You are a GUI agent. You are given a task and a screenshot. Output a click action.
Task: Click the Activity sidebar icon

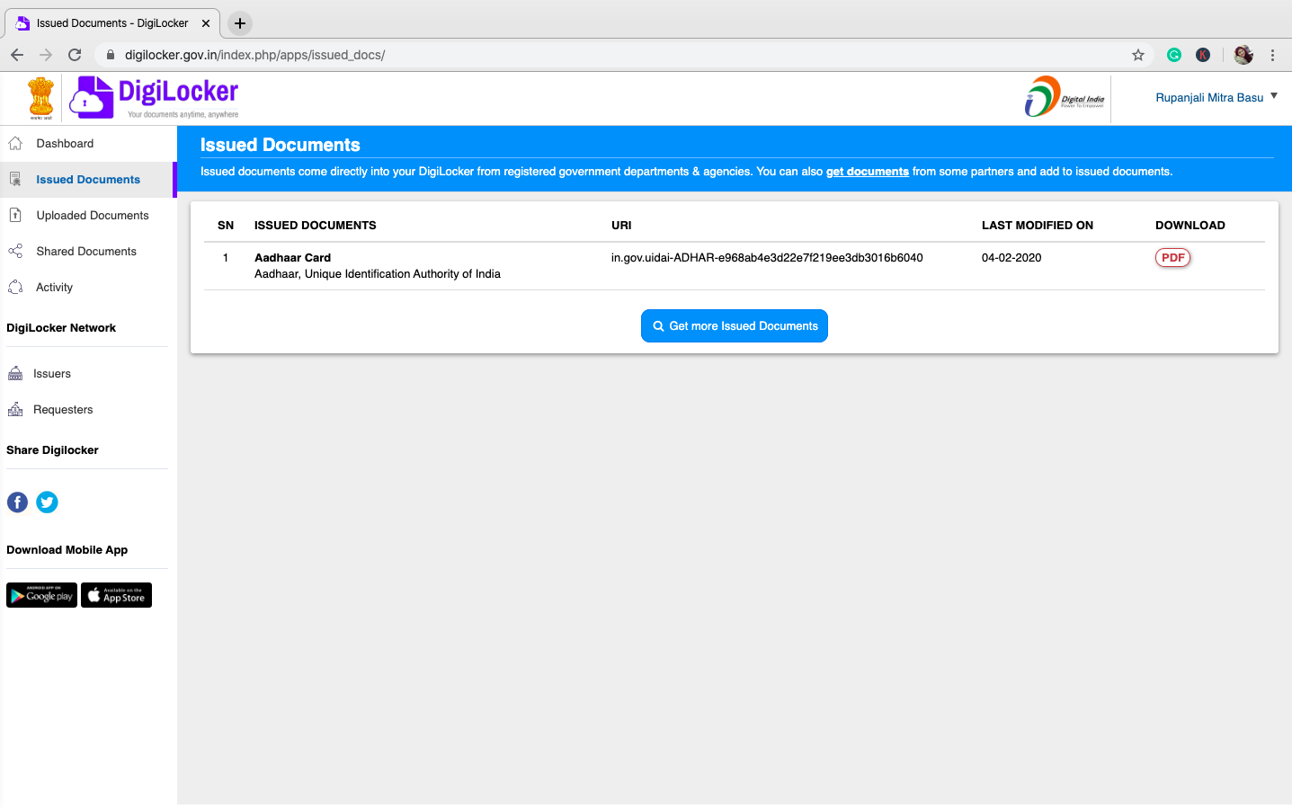[x=15, y=288]
